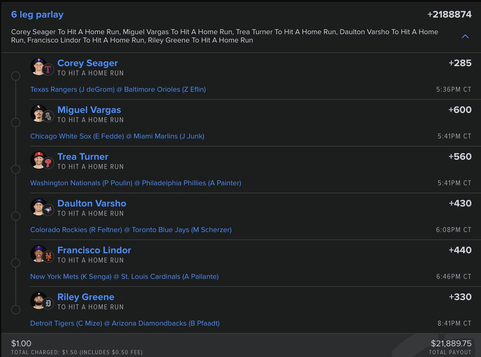
Task: Click the +440 odds for Francisco Lindor
Action: coord(460,251)
